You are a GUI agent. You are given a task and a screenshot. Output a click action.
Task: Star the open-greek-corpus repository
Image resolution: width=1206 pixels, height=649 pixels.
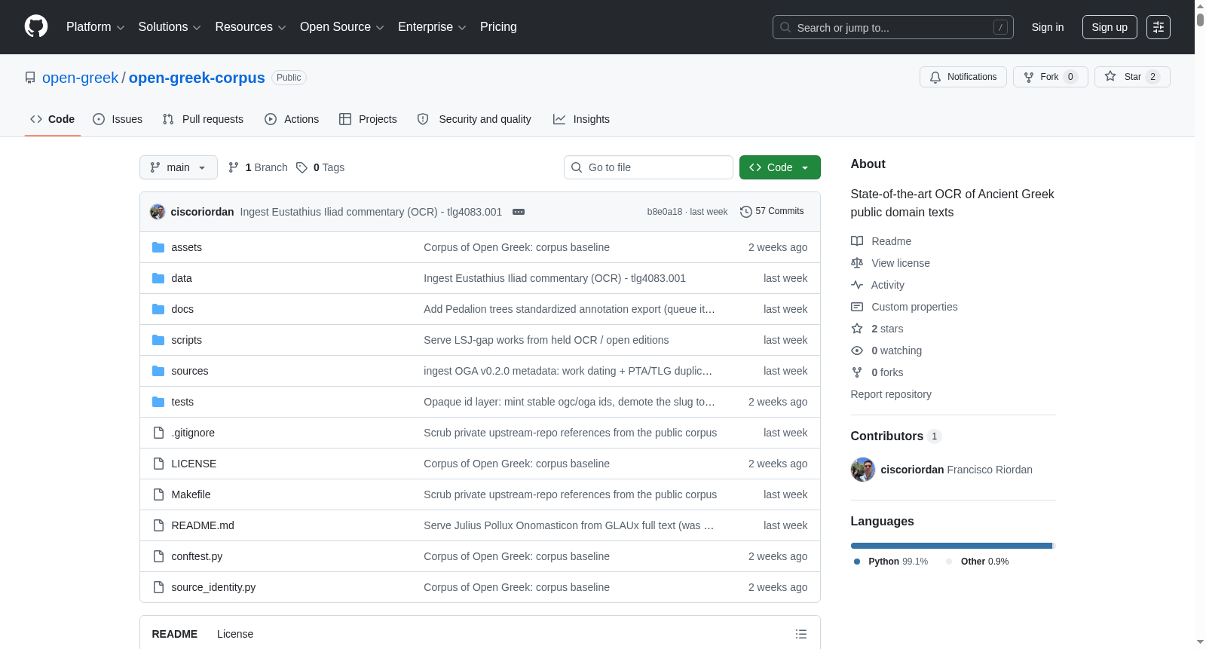click(1131, 77)
